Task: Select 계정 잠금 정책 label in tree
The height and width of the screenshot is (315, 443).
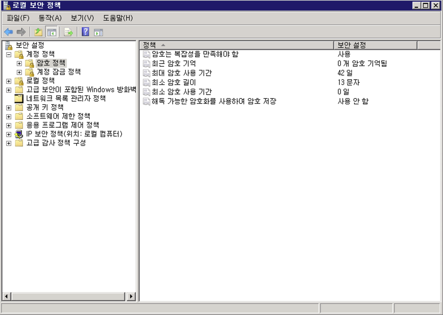Action: 59,72
